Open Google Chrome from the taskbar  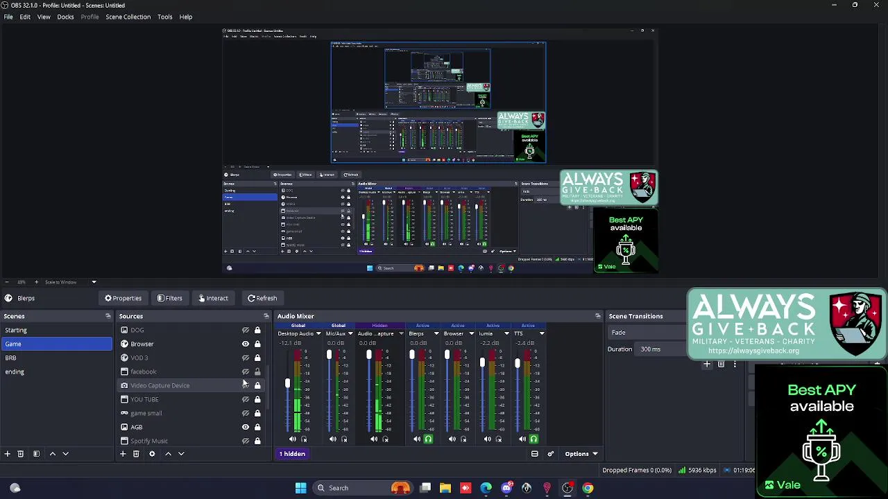click(588, 488)
